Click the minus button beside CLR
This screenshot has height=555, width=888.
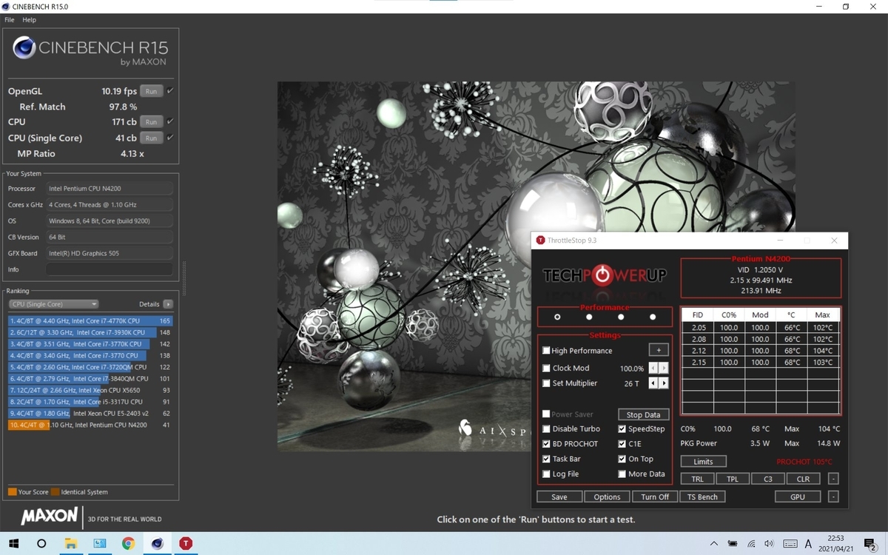click(833, 479)
